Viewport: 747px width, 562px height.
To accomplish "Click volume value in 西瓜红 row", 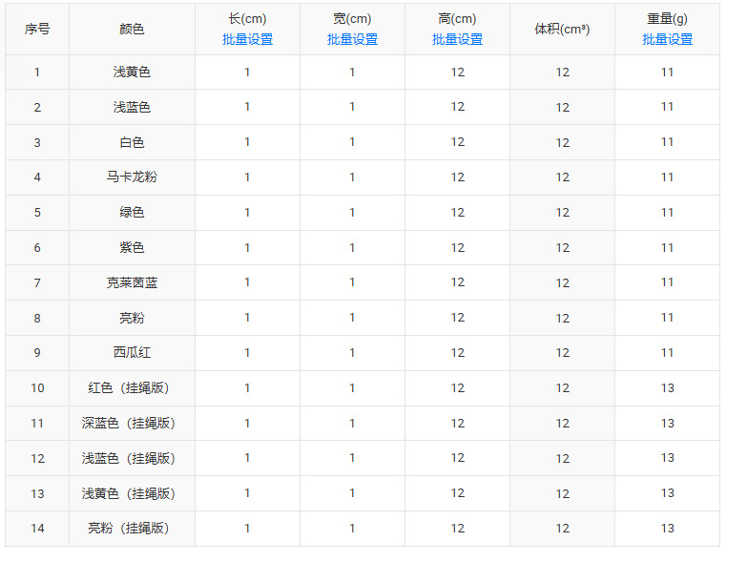I will 562,353.
